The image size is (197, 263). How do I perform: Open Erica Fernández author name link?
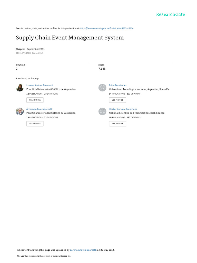[x=118, y=85]
